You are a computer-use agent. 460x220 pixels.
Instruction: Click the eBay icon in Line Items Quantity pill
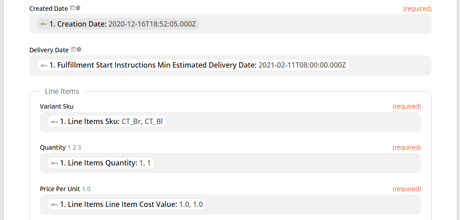(x=55, y=163)
